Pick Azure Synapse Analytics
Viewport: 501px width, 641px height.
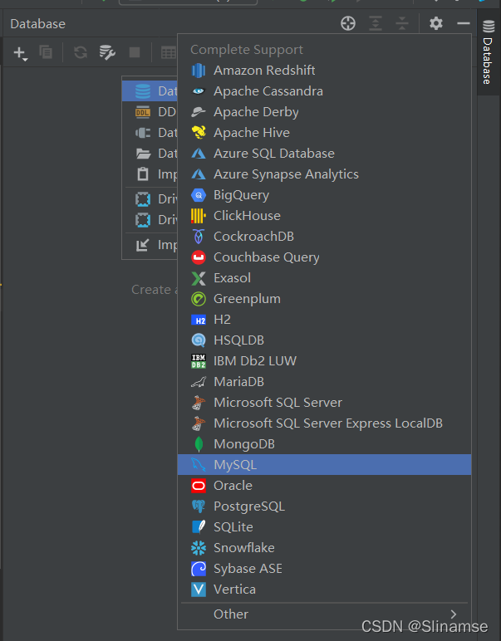(x=324, y=174)
